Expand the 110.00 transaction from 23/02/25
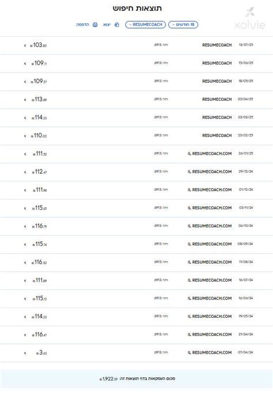 [x=25, y=136]
